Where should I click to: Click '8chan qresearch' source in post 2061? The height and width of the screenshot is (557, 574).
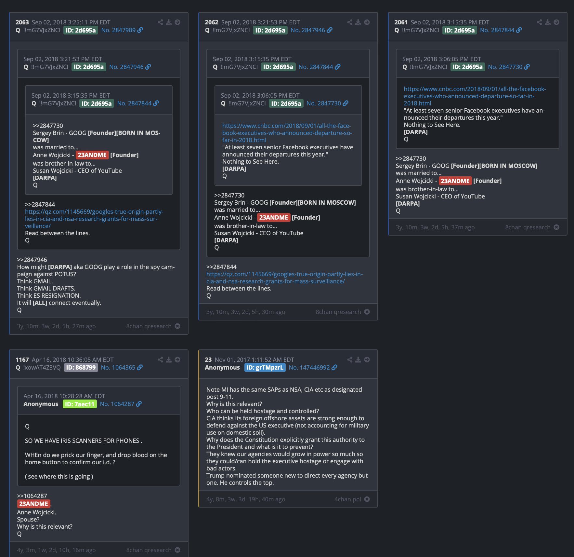pyautogui.click(x=528, y=227)
